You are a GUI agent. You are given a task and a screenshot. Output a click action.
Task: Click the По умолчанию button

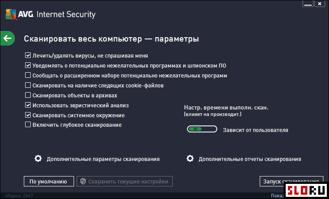tap(48, 181)
